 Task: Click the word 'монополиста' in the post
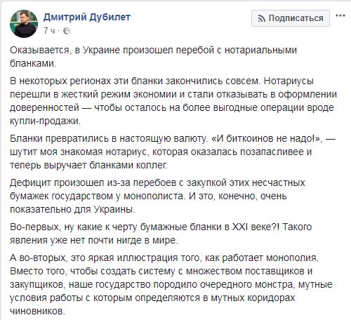coord(154,196)
